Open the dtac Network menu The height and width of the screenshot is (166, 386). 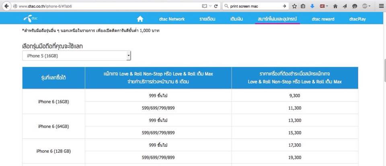(x=172, y=19)
